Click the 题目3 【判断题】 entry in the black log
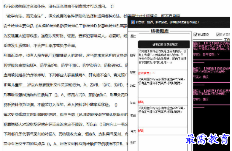Screen dimensions: 232x151 point(211,92)
